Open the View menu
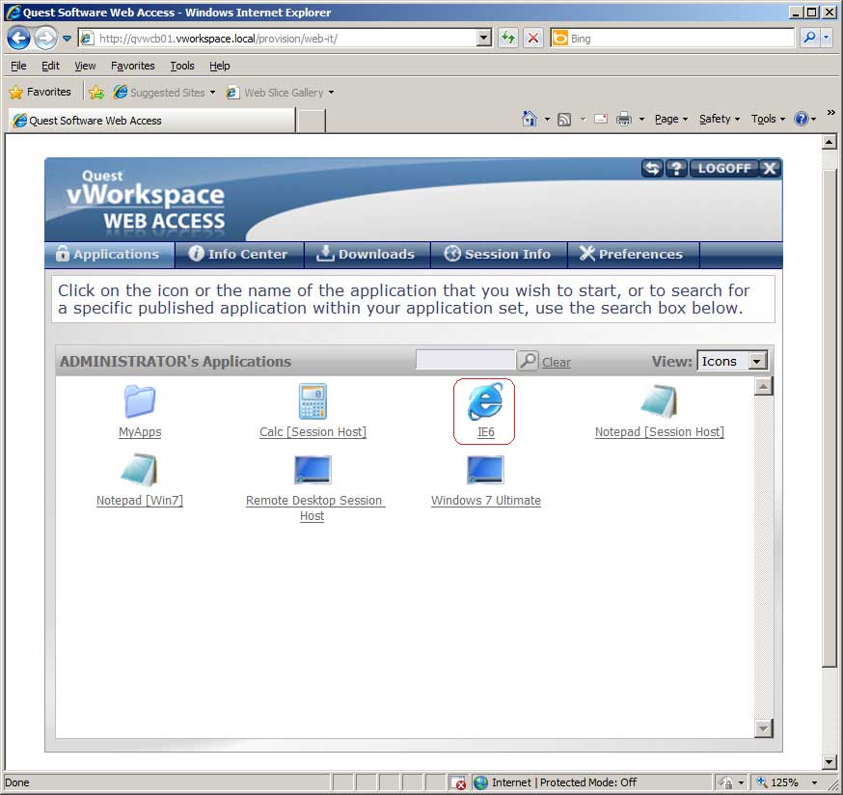The width and height of the screenshot is (843, 795). 85,66
